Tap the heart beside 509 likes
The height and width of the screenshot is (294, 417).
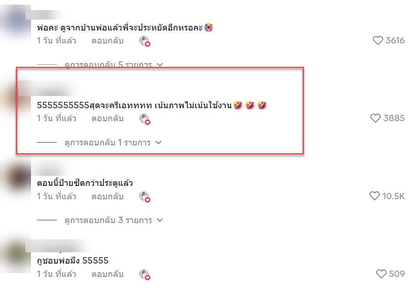pos(381,274)
